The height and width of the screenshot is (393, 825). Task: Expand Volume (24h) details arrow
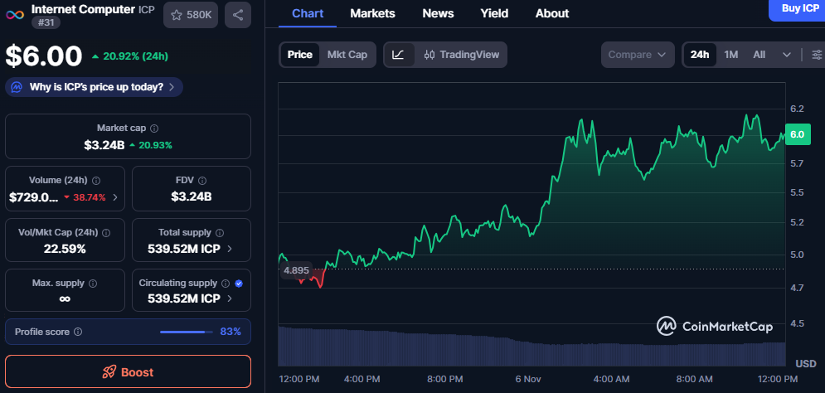[115, 197]
